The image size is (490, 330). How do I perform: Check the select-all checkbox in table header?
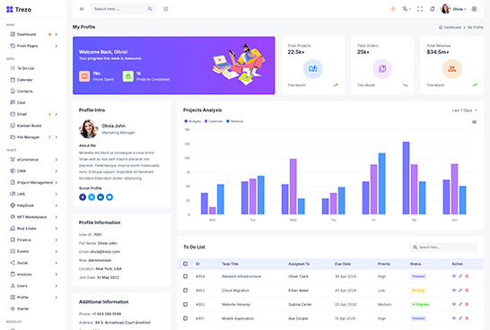click(x=185, y=264)
